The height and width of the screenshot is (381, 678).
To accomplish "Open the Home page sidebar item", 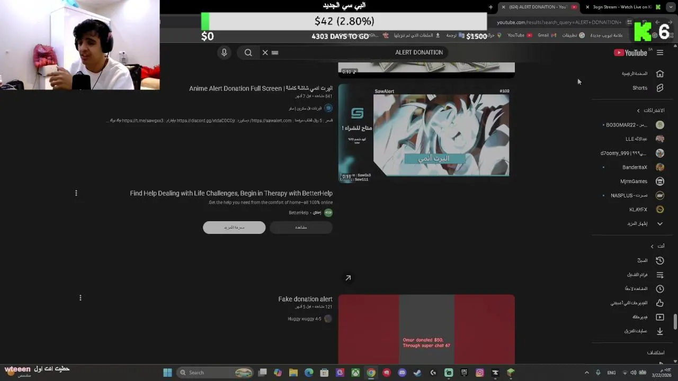I will pyautogui.click(x=642, y=74).
